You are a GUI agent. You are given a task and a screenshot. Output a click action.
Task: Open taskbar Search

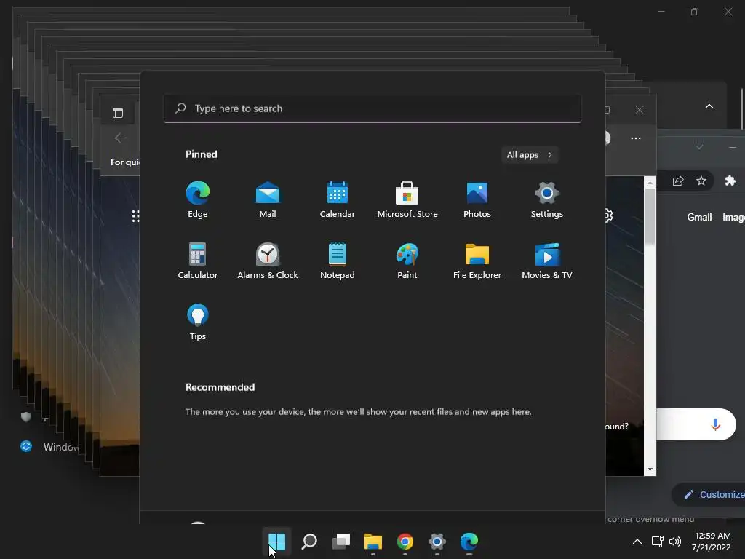point(308,542)
